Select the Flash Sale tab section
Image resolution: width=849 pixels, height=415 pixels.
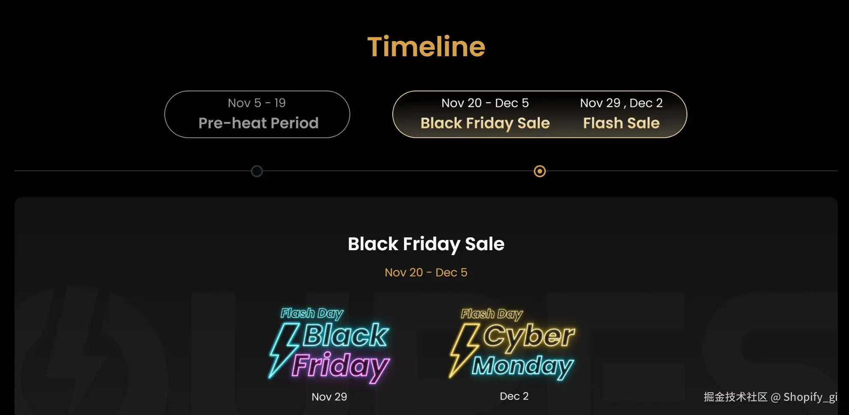[621, 123]
